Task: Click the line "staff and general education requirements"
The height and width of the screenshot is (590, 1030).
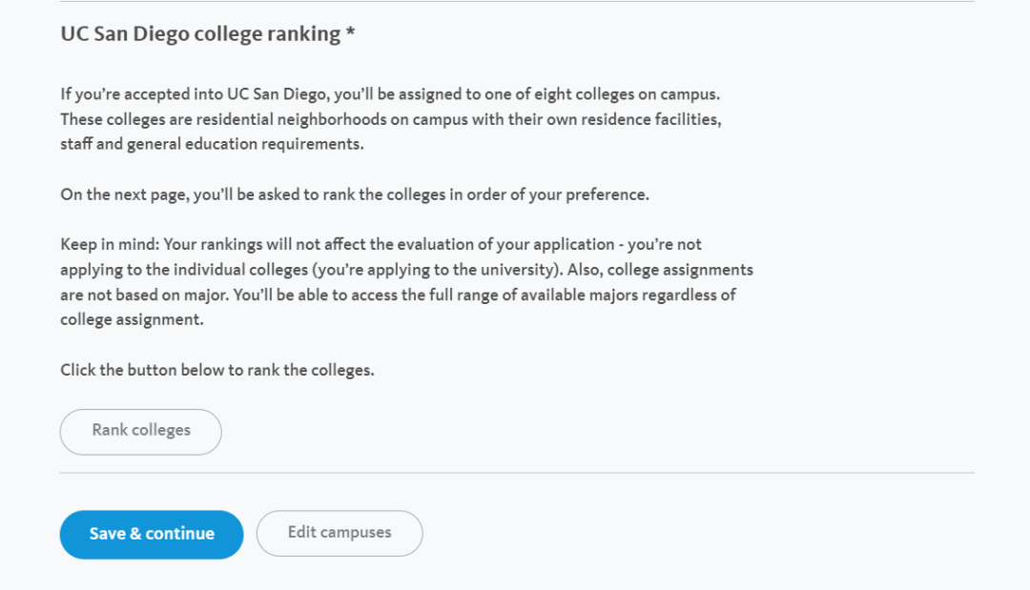Action: (x=212, y=144)
